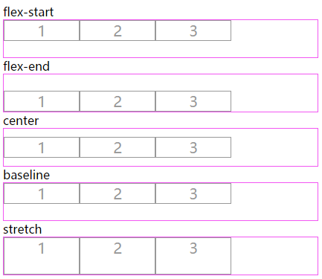Screen dimensions: 322x279
Task: Select tall box 2 in stretch row
Action: (117, 256)
